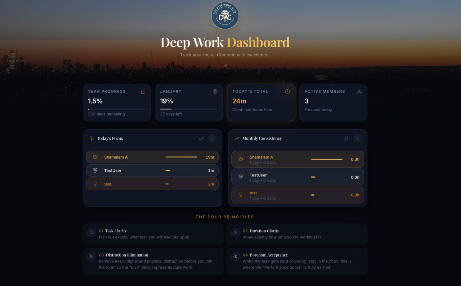461x286 pixels.
Task: Click Shamalam A's 0.3h consistency bar
Action: [x=327, y=159]
